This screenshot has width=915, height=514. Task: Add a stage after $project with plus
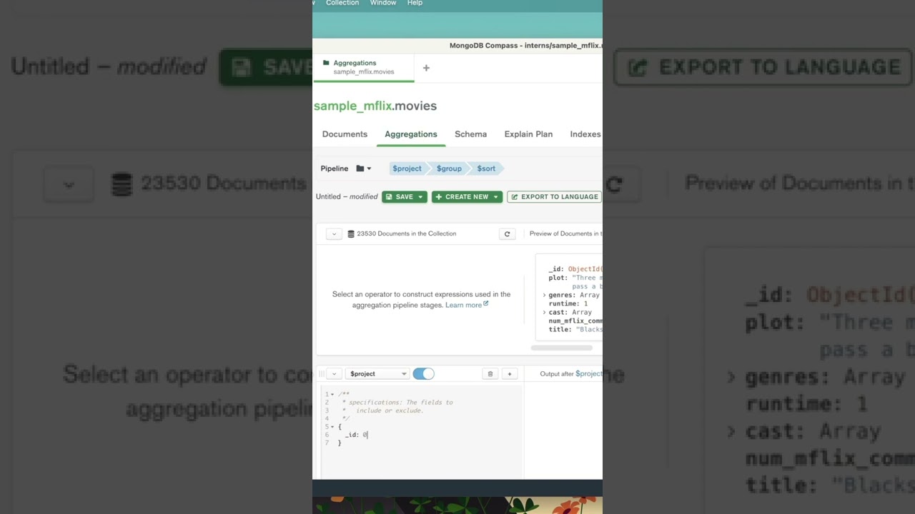(x=510, y=374)
